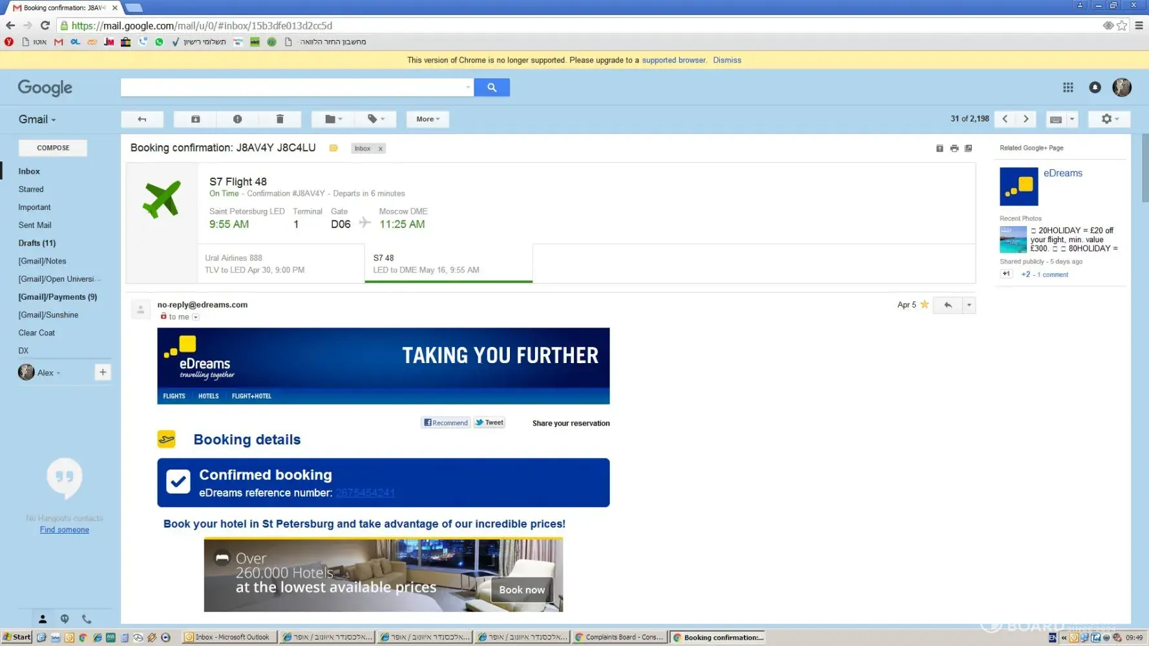Print the email using the printer icon
The width and height of the screenshot is (1149, 646).
point(954,149)
